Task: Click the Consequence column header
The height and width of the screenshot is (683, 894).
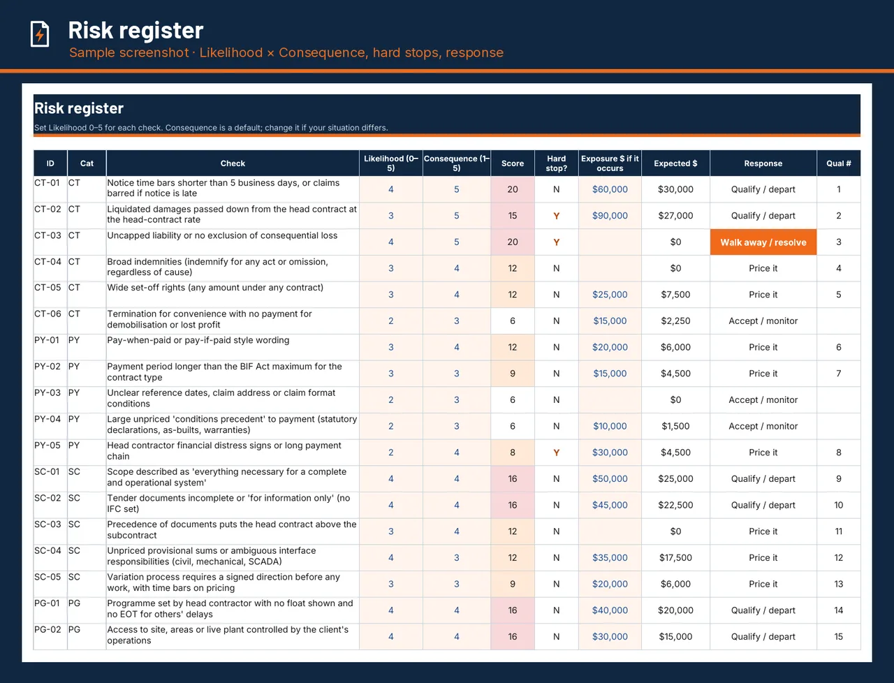Action: pyautogui.click(x=457, y=163)
